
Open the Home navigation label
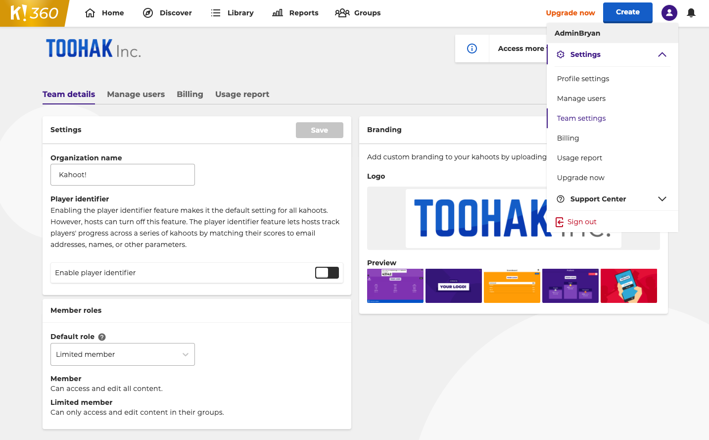tap(113, 13)
